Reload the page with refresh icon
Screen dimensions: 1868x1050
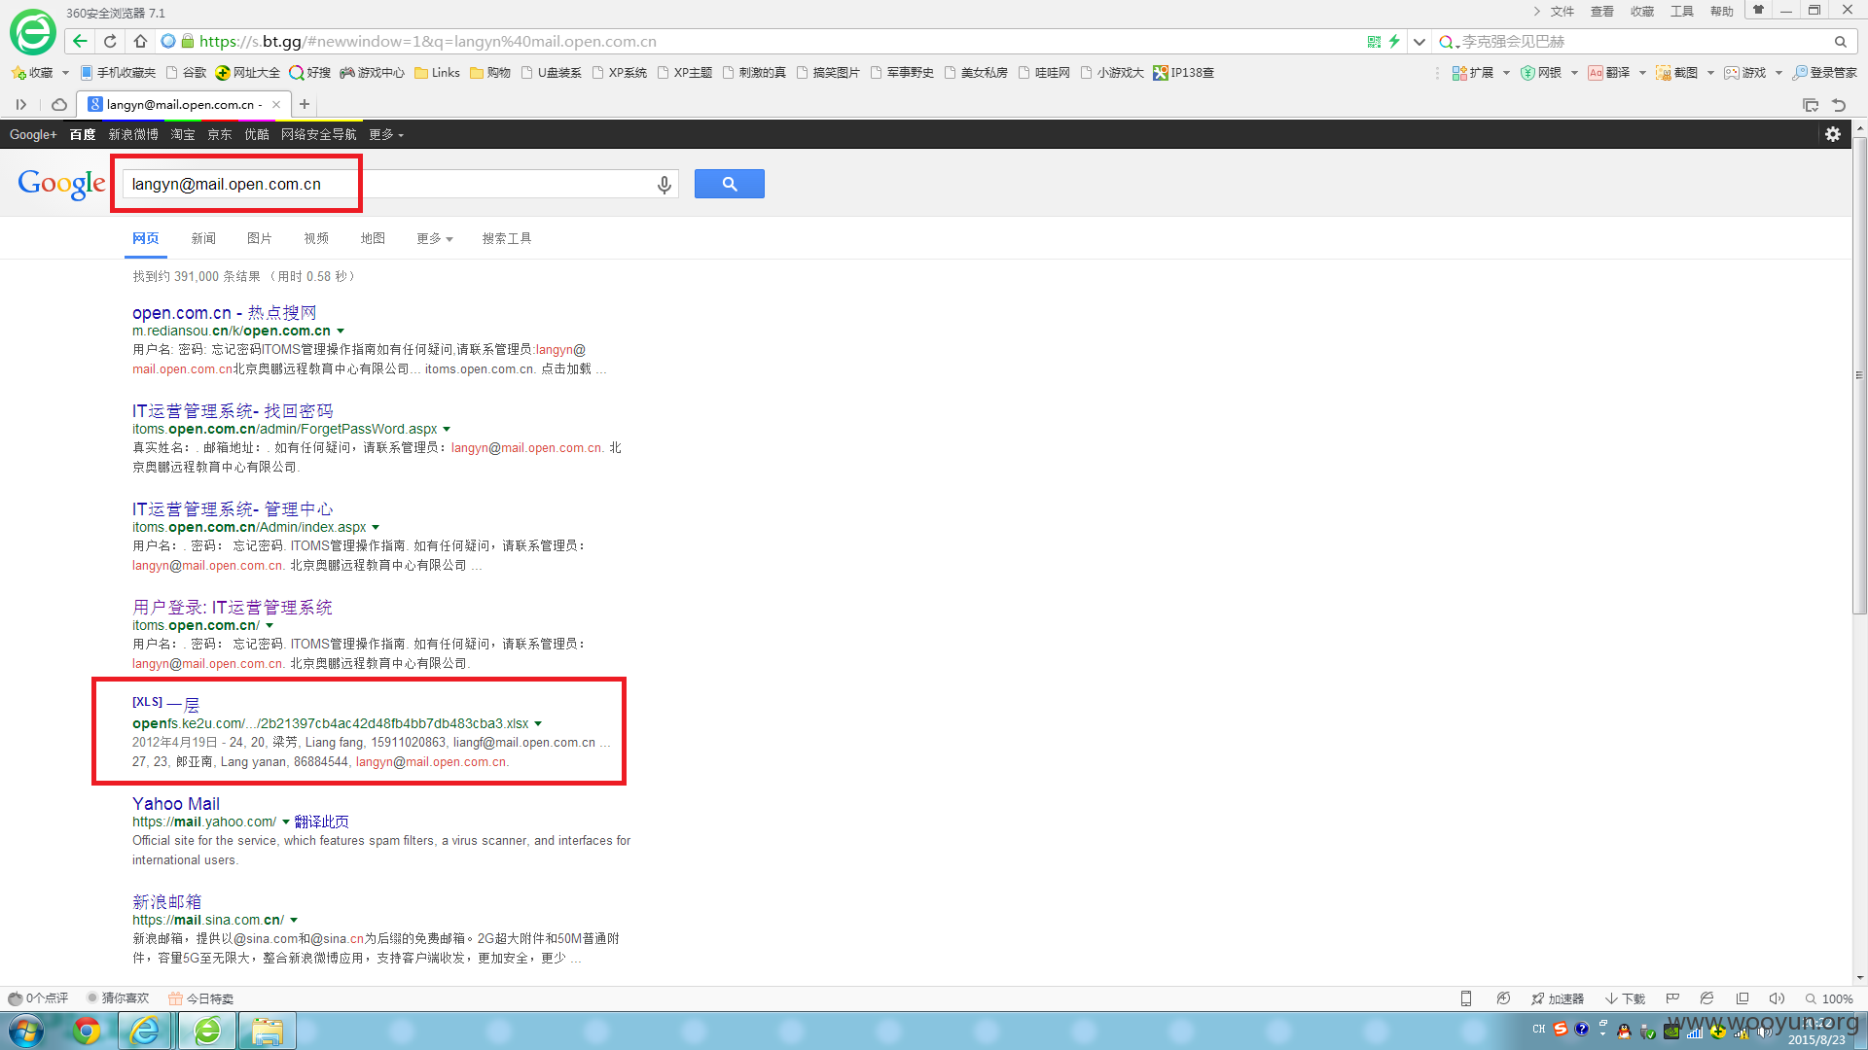click(x=110, y=41)
